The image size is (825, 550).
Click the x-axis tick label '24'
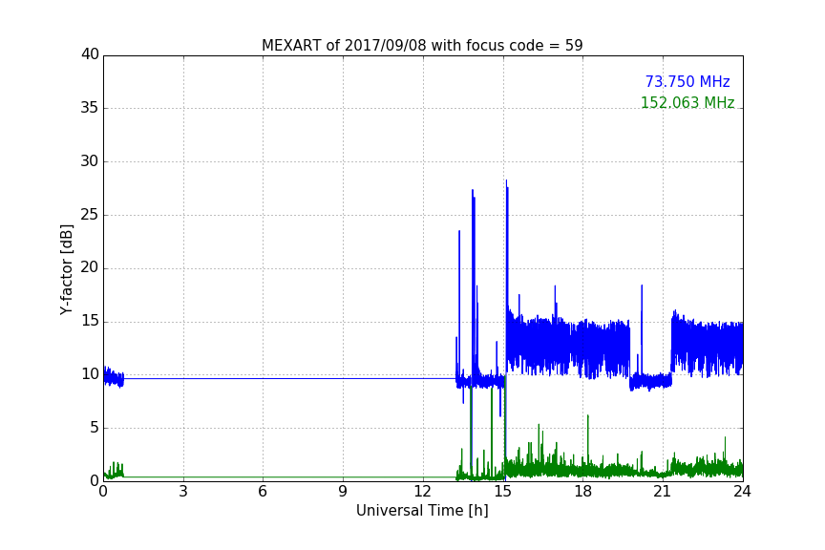pyautogui.click(x=742, y=492)
